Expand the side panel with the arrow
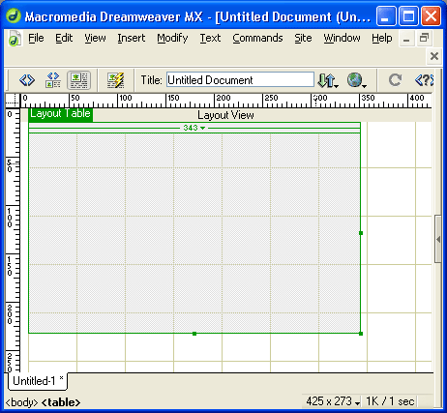The width and height of the screenshot is (447, 413). click(438, 239)
